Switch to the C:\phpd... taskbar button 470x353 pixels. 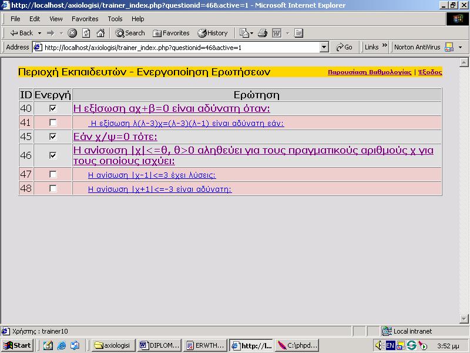297,345
